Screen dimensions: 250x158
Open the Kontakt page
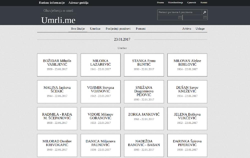(x=204, y=3)
